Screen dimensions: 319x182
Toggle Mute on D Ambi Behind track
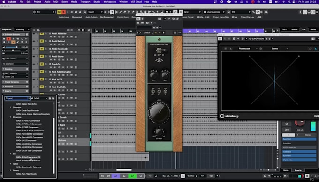tap(42, 41)
